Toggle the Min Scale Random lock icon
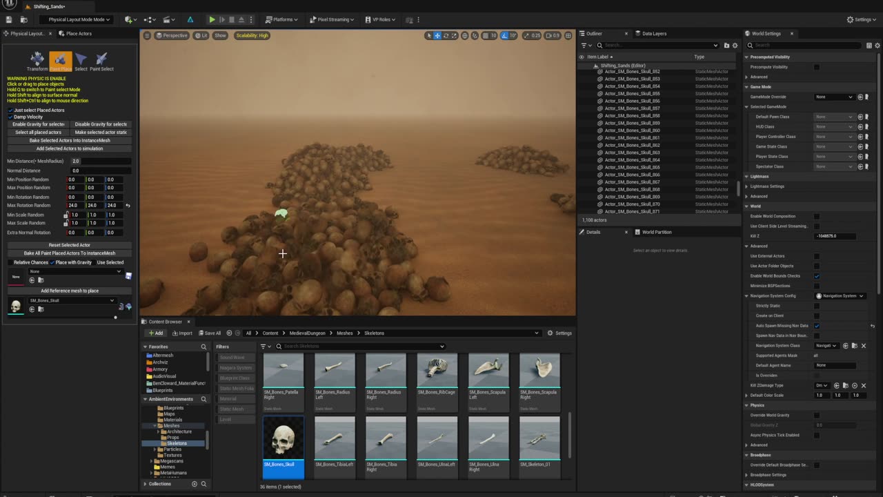The image size is (883, 497). (x=66, y=215)
